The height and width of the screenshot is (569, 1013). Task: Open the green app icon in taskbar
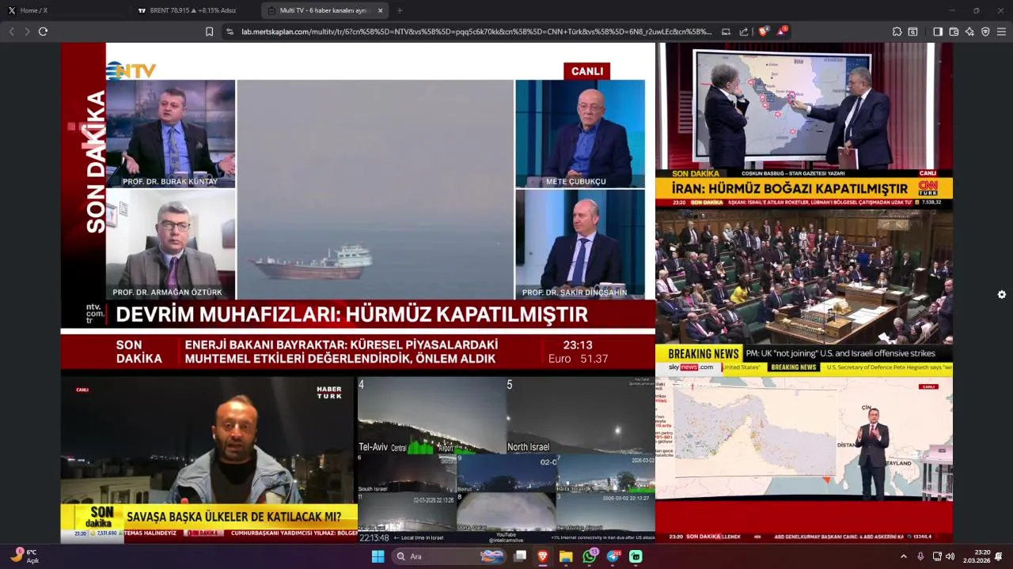click(x=635, y=556)
